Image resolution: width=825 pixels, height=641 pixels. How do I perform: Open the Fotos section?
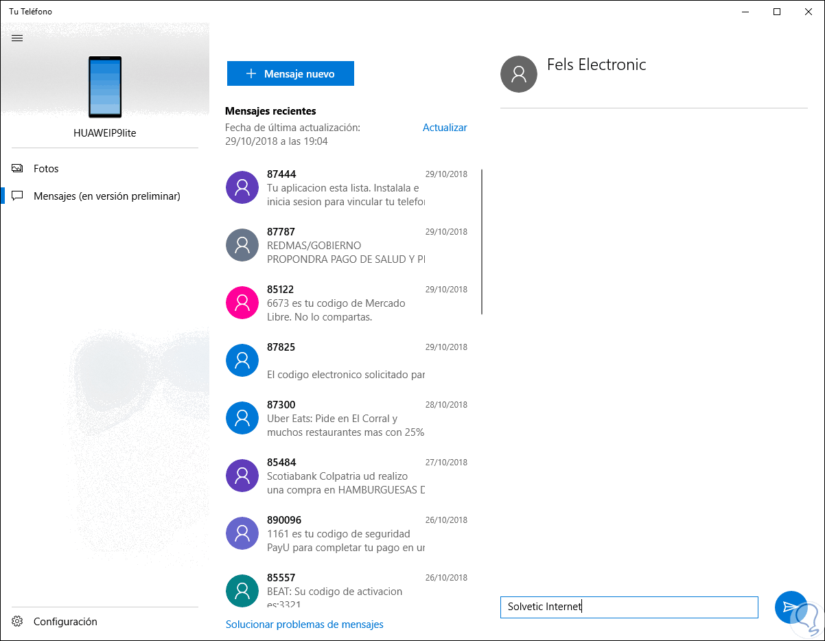click(x=104, y=168)
